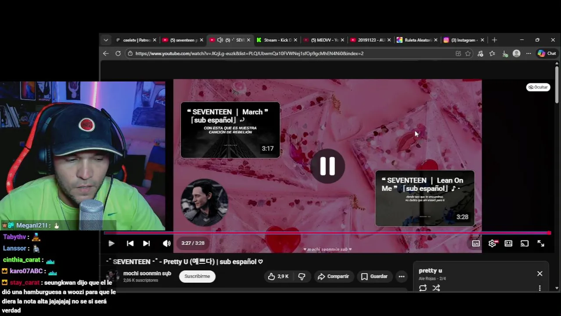Close the Stream - Kick tab
This screenshot has width=561, height=316.
tap(295, 40)
